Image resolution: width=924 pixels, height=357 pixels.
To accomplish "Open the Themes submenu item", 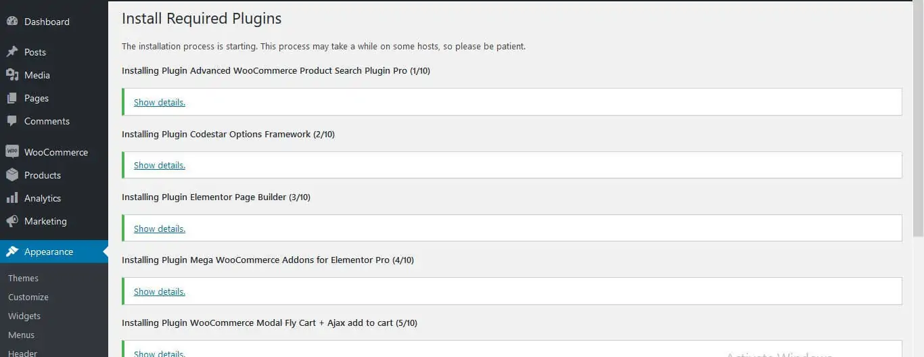I will pos(23,278).
